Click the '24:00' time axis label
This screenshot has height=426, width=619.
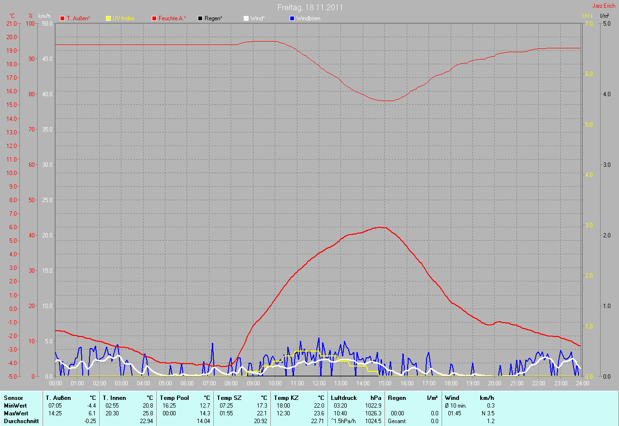point(582,383)
